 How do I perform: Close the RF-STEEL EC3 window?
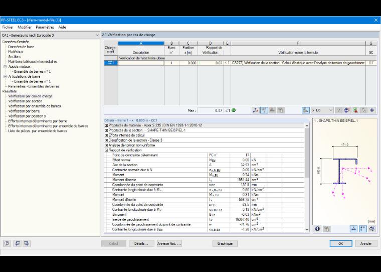point(375,20)
